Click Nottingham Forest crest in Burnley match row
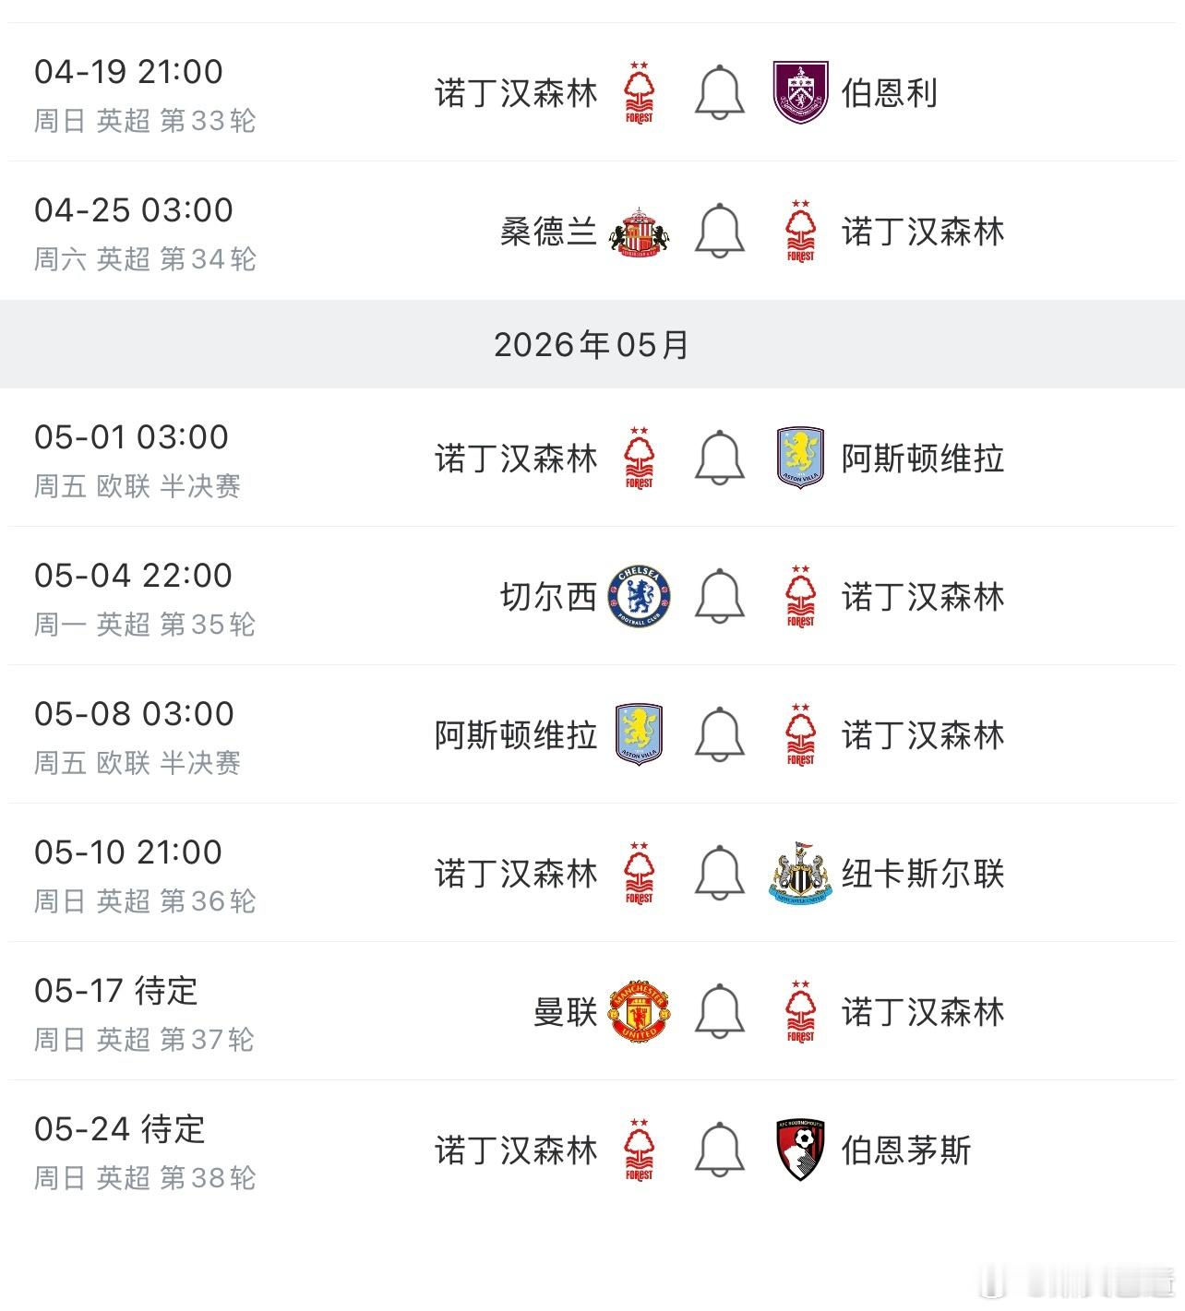This screenshot has width=1185, height=1311. [639, 92]
